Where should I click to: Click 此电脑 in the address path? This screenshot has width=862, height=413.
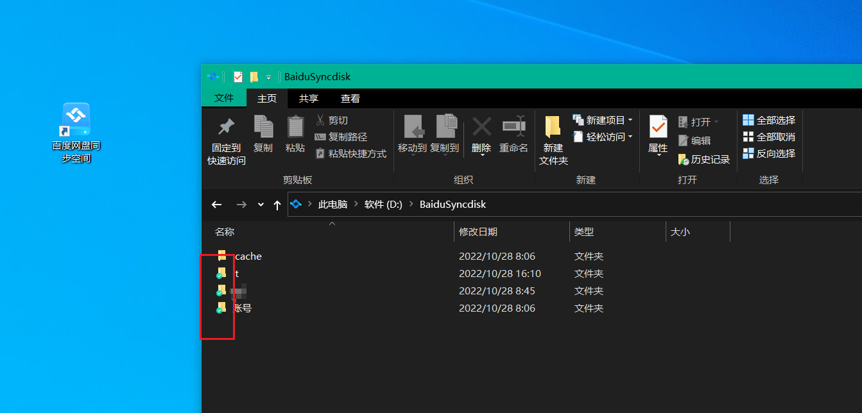(x=332, y=205)
